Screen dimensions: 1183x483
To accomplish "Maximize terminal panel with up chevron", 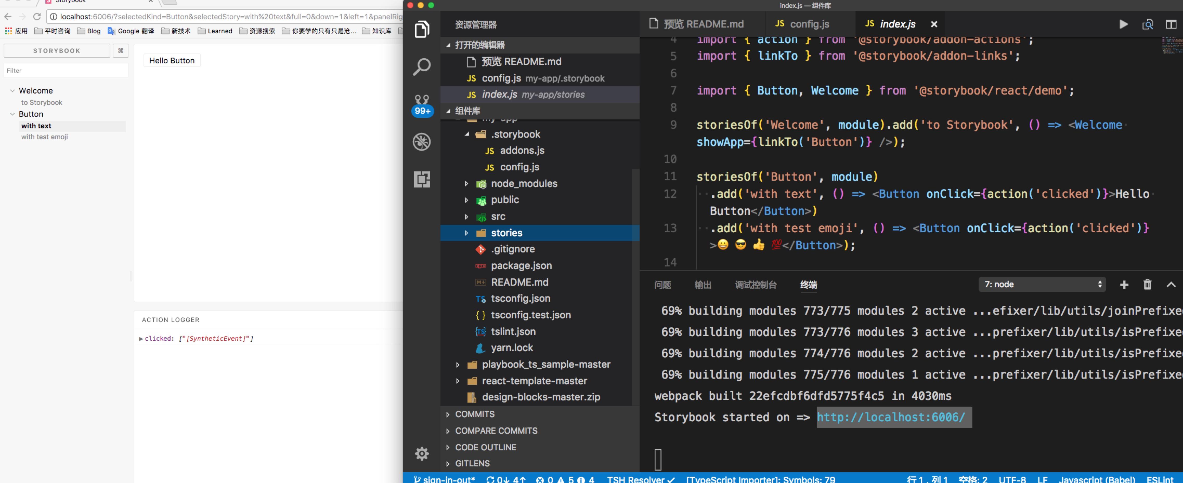I will (x=1171, y=285).
